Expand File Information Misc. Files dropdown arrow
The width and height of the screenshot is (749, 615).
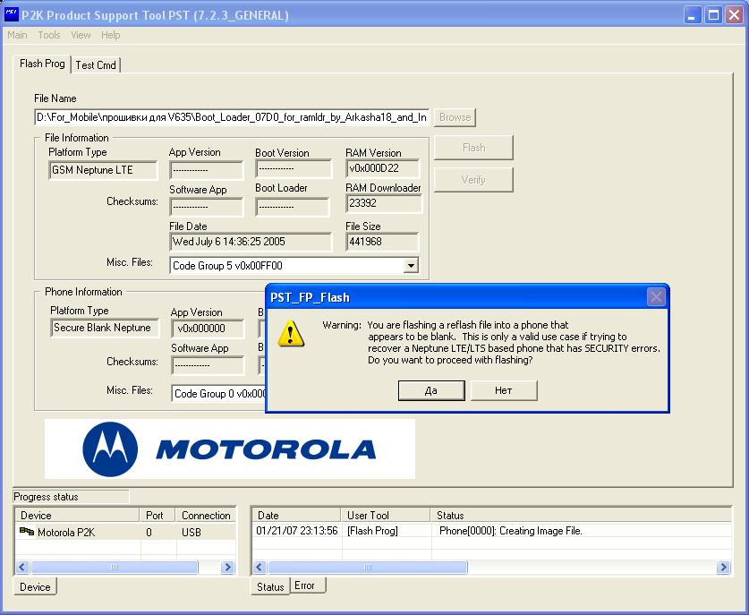411,265
